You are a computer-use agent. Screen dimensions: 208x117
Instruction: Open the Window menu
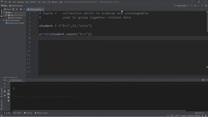click(55, 2)
